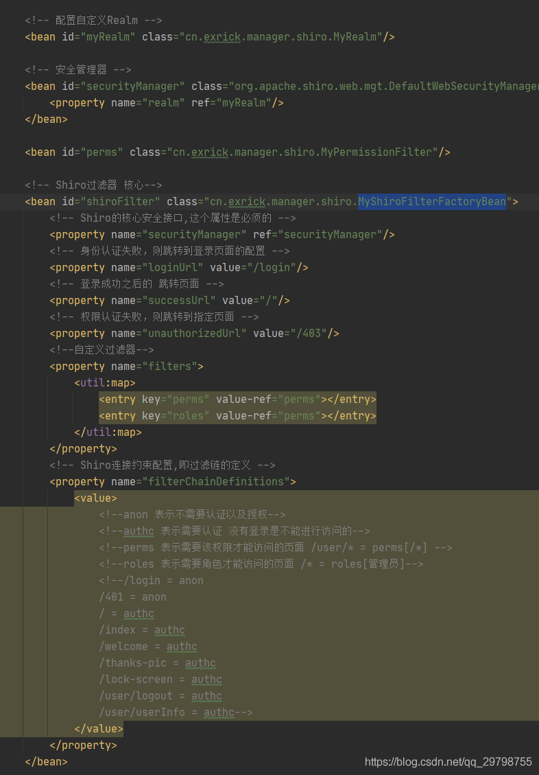Click the comment "anon 表示不需要认证以及授权"
539x775 pixels.
click(192, 515)
